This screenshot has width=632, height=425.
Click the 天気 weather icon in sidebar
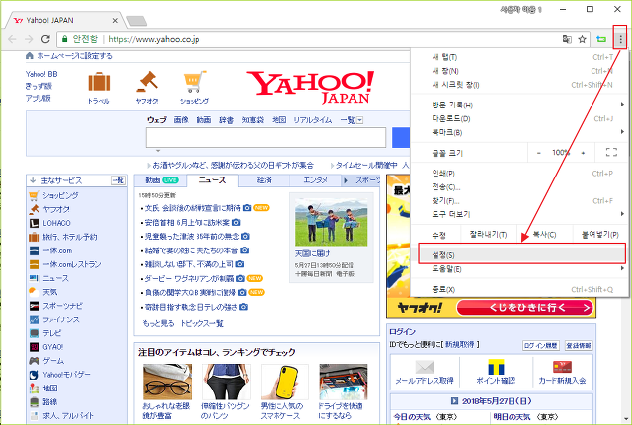[35, 292]
